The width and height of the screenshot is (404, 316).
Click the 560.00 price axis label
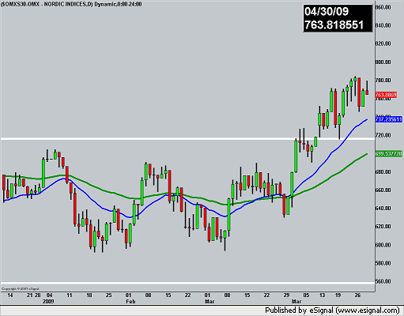(383, 281)
